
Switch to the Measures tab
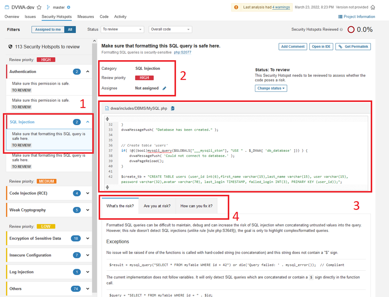coord(86,17)
